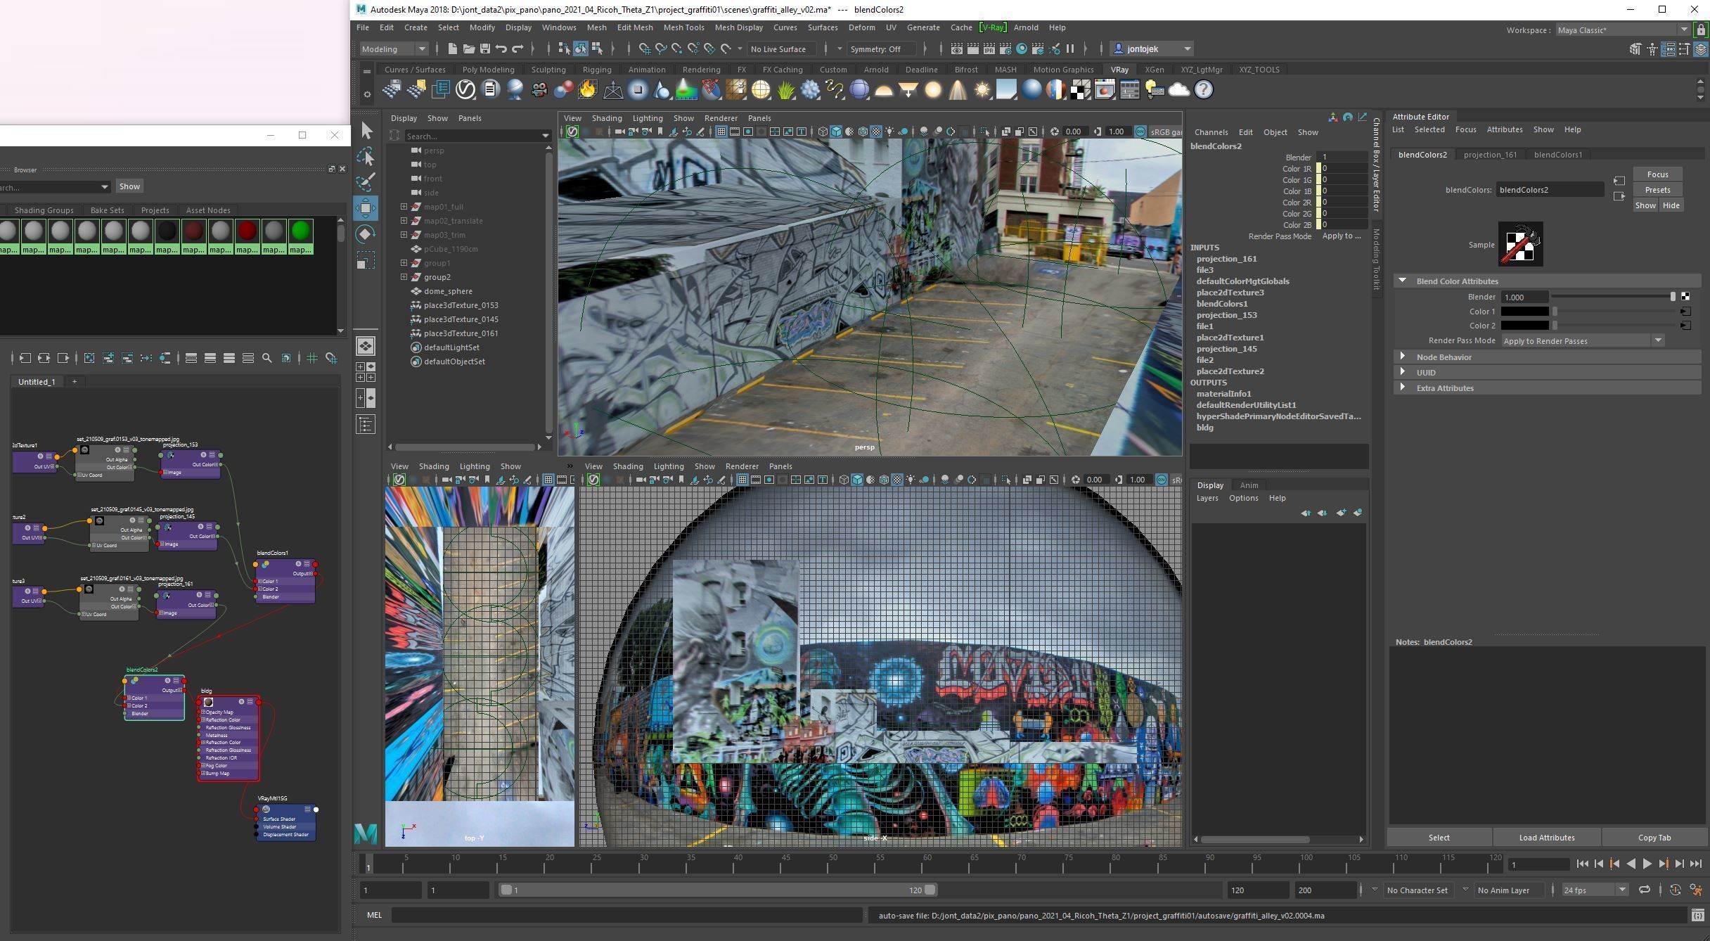Click the V-Ray fur grass shelf icon
This screenshot has height=941, width=1710.
click(x=785, y=89)
